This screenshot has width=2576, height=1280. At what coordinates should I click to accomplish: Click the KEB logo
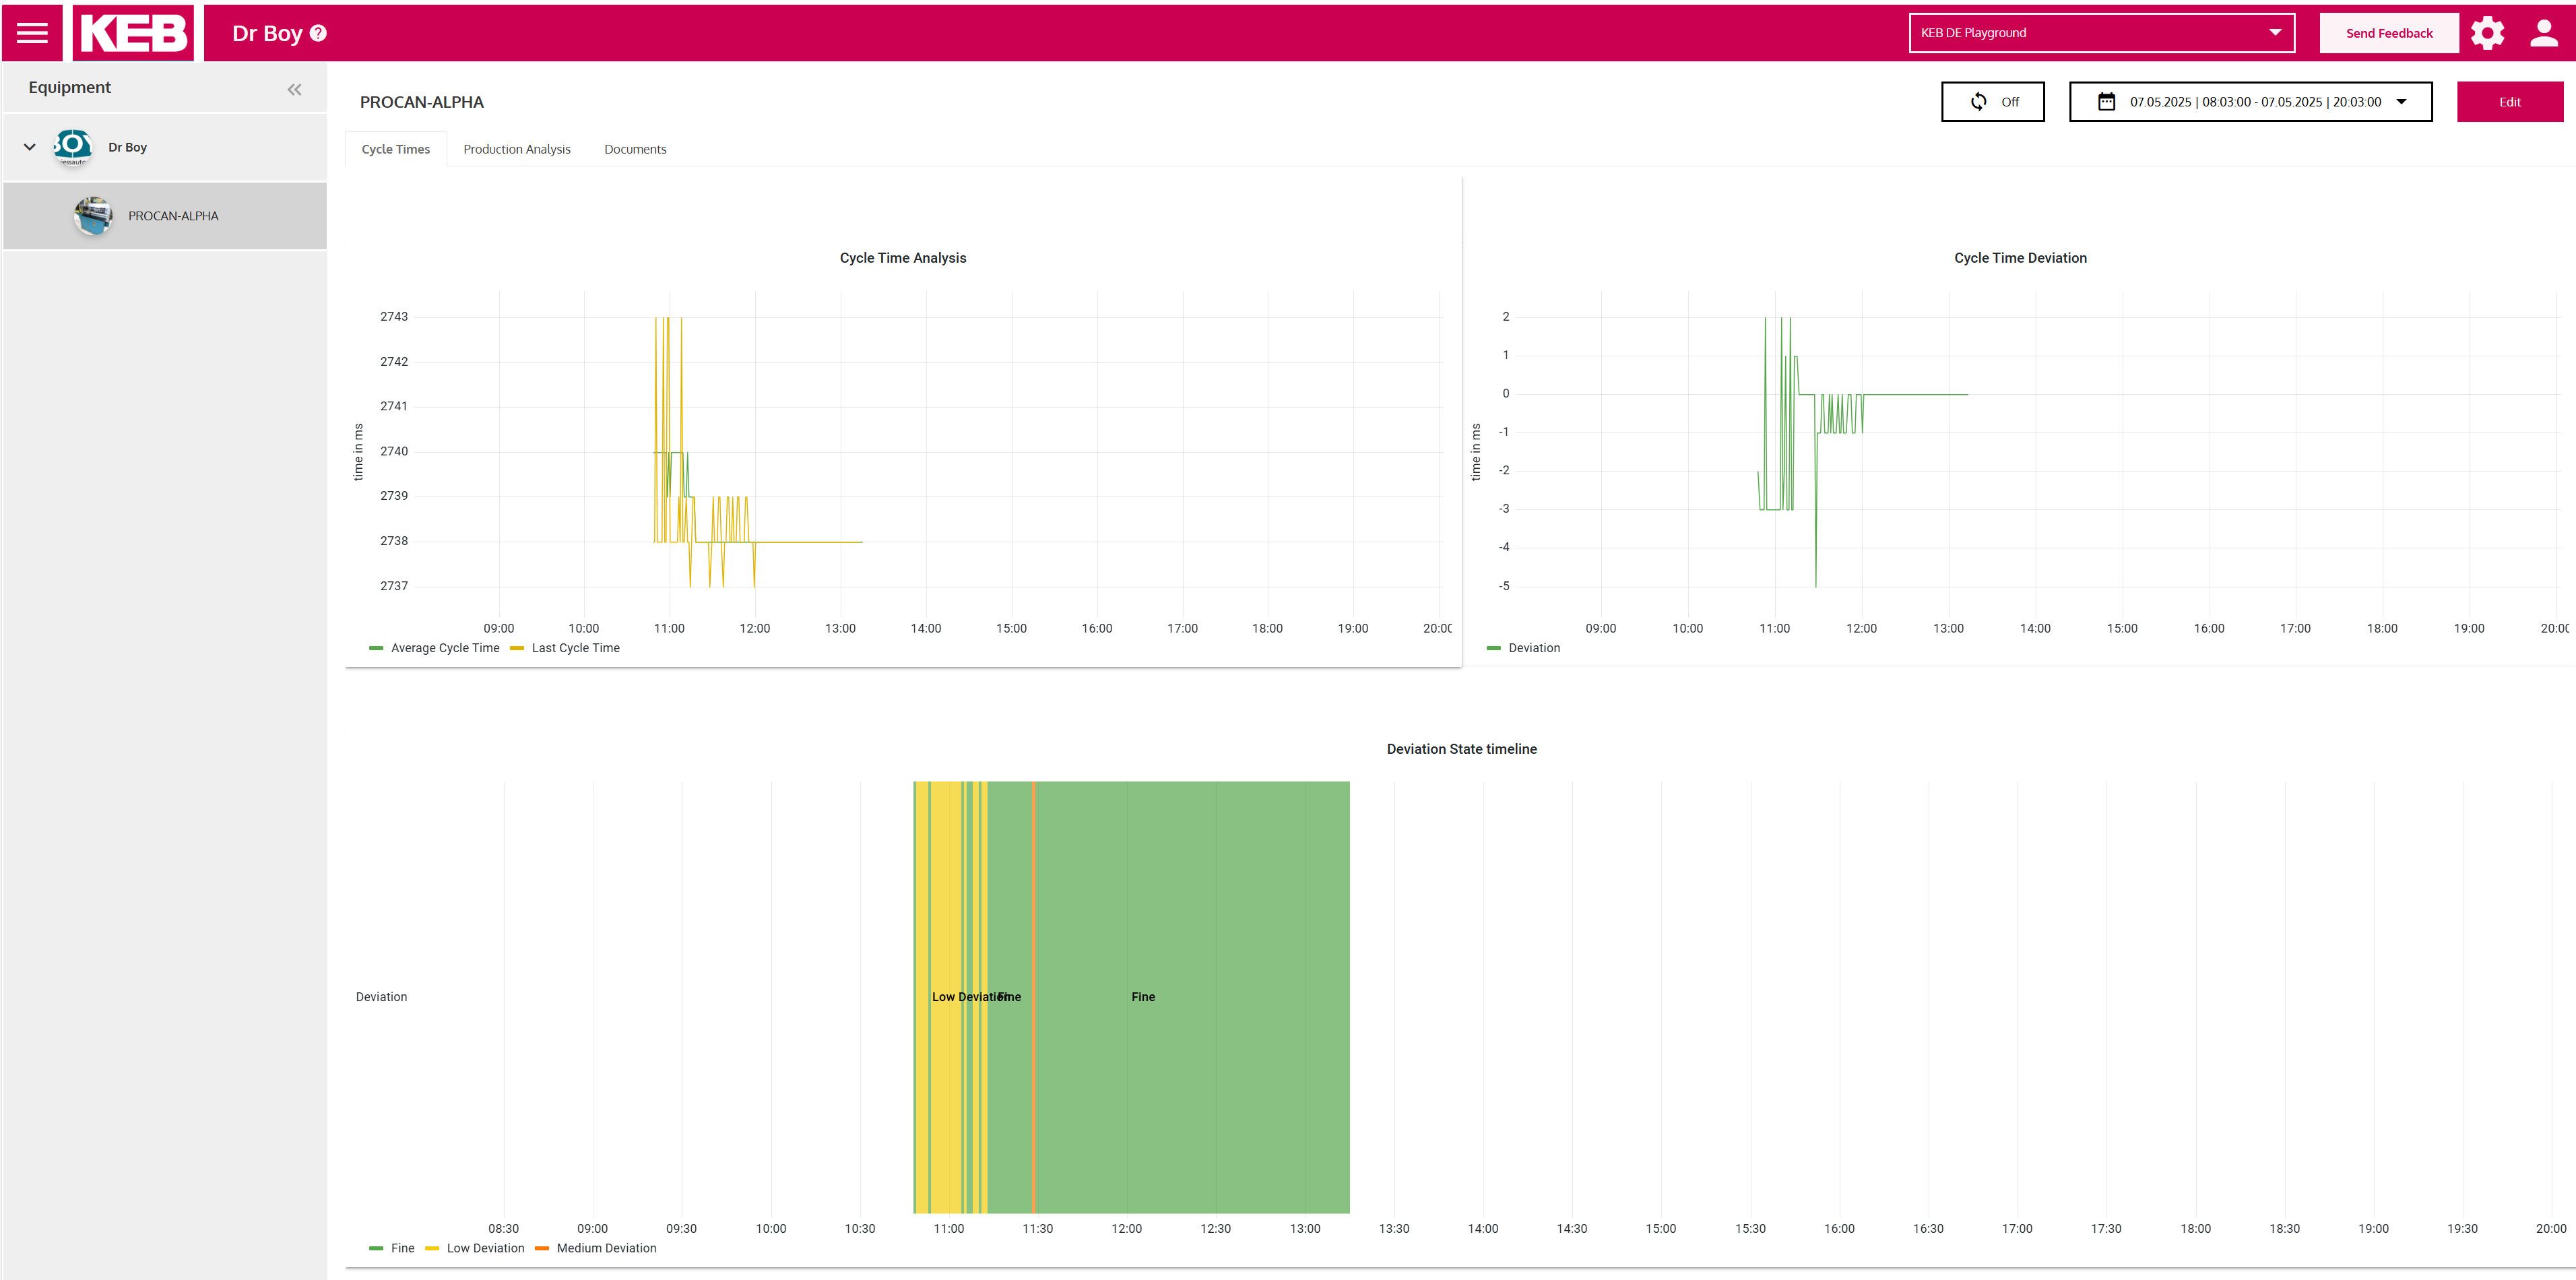(133, 33)
